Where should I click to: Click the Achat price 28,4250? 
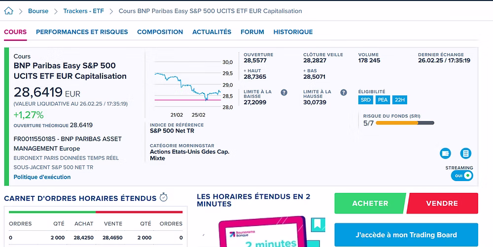(x=84, y=238)
